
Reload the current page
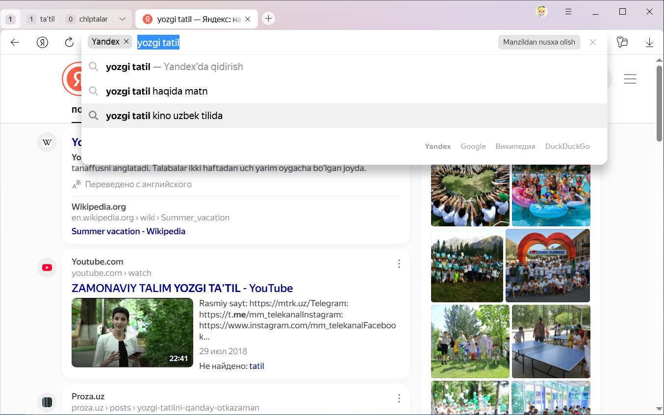point(69,43)
